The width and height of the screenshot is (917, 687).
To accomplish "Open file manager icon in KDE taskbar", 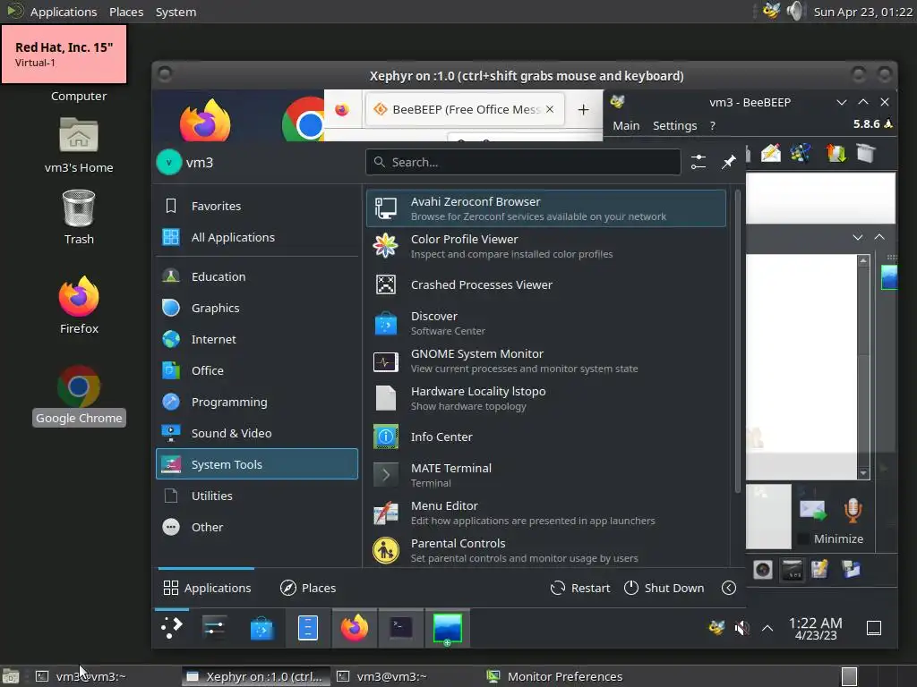I will [308, 628].
